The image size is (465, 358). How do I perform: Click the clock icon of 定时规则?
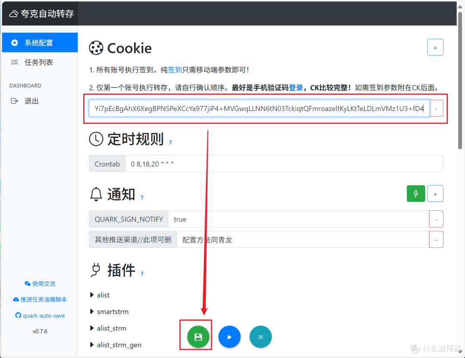tap(96, 139)
